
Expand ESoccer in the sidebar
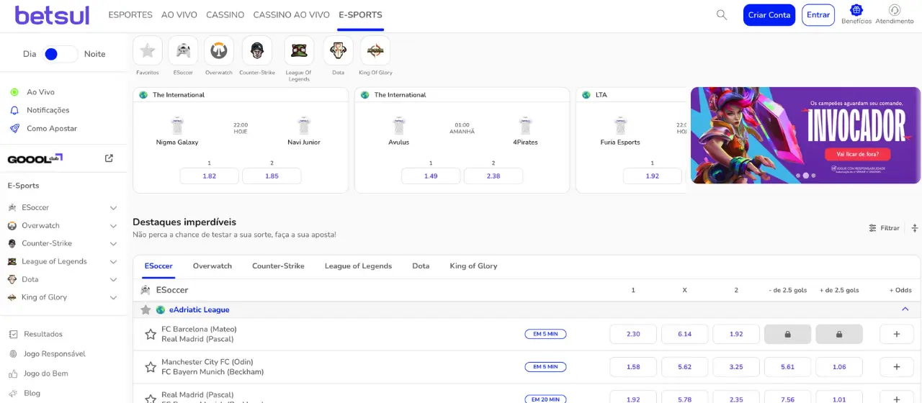pos(113,207)
